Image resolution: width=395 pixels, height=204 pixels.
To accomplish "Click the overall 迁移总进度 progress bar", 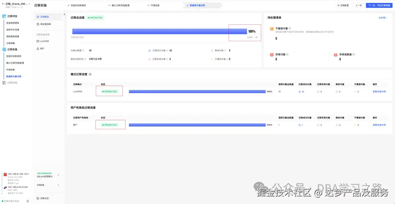I will [x=159, y=31].
